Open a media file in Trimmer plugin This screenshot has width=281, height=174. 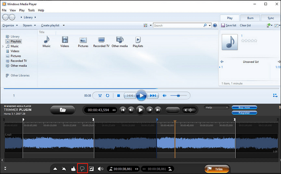[63, 110]
